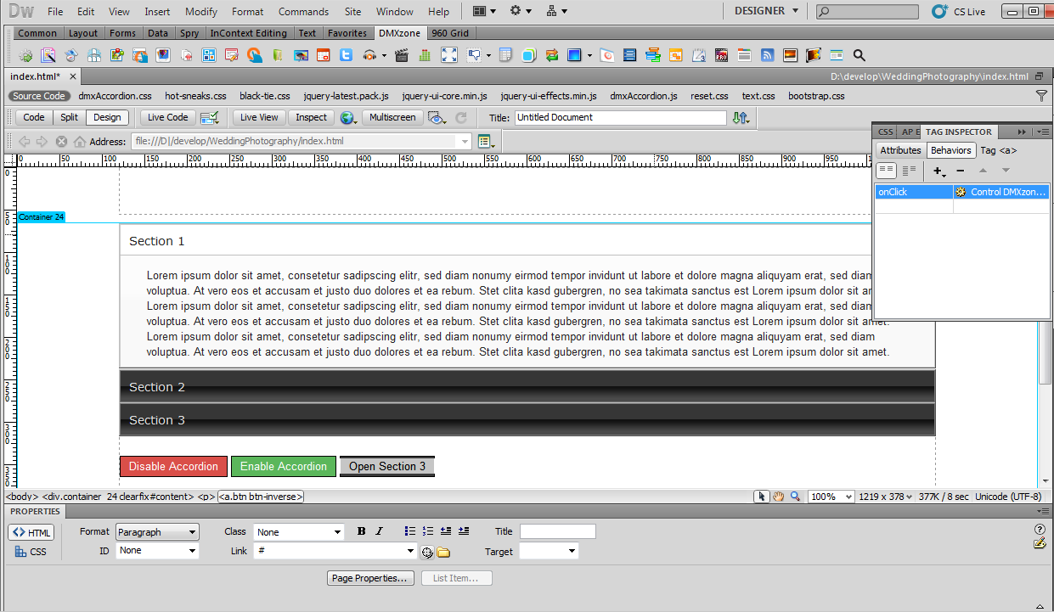Click the Search box in application bar

coord(867,12)
